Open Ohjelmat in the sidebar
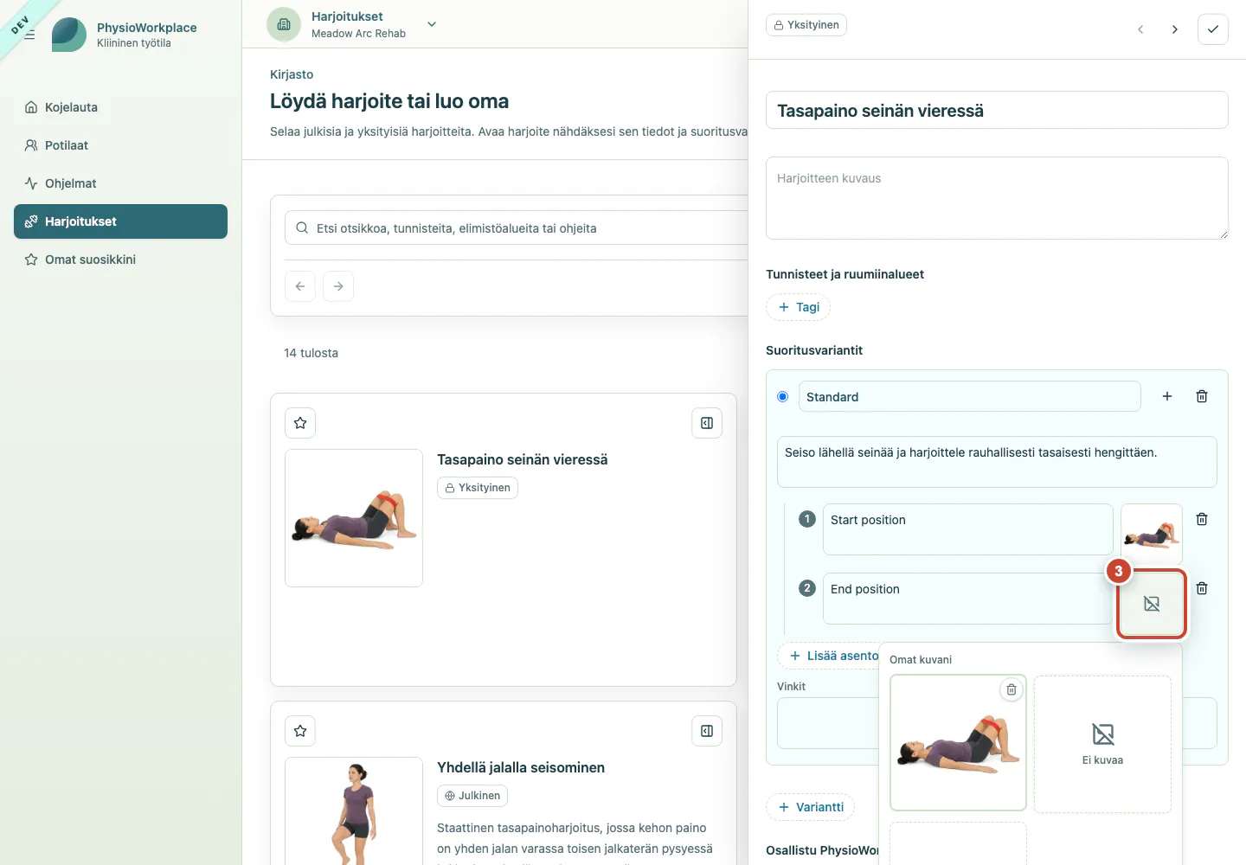Screen dimensions: 1246x865 pos(120,183)
